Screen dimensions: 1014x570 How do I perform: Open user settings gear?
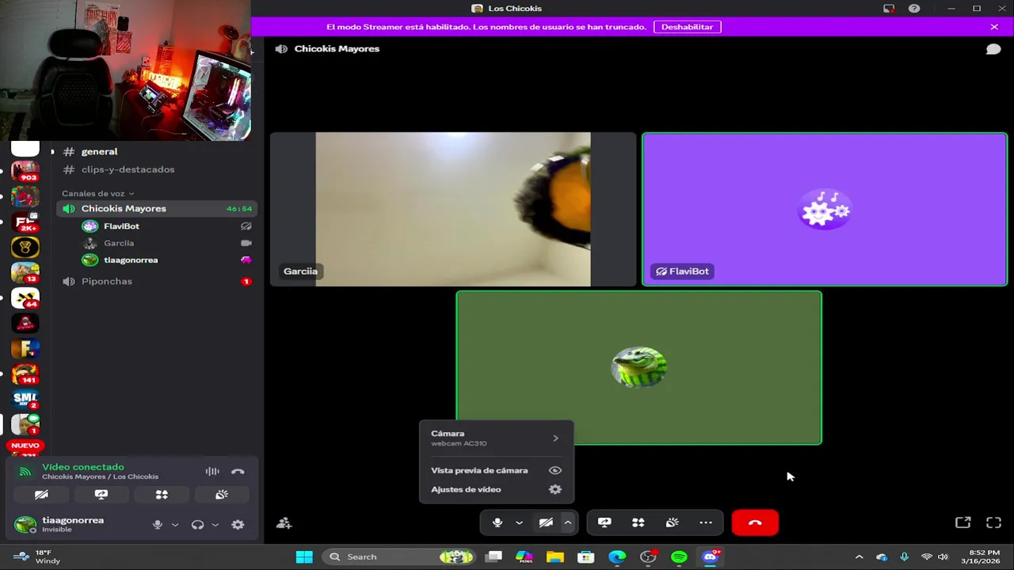238,525
